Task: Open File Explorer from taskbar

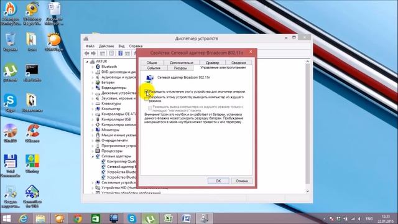Action: pyautogui.click(x=40, y=218)
